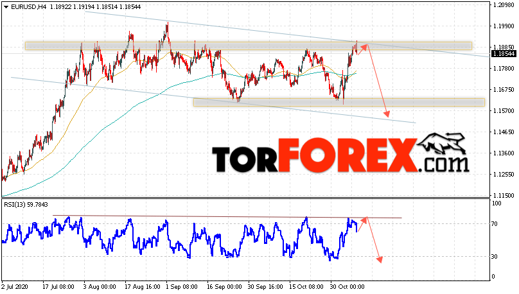Open the chart menu triangle beside EURUSD,H4
519x294 pixels.
point(6,7)
